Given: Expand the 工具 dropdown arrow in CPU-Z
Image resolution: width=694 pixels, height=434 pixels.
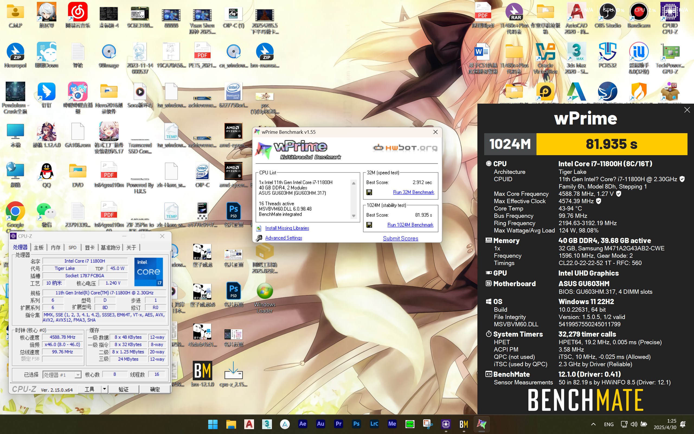Looking at the screenshot, I should point(104,389).
